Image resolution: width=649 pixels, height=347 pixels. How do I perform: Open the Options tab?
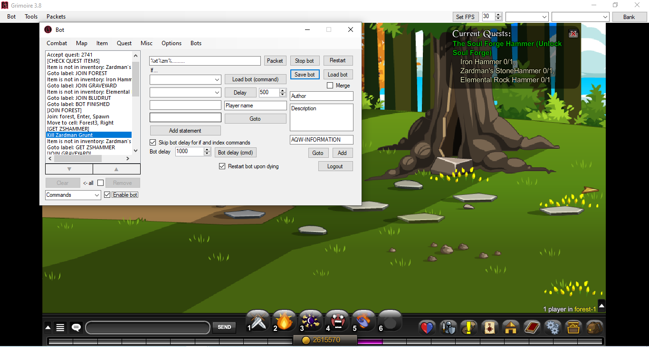pos(172,43)
